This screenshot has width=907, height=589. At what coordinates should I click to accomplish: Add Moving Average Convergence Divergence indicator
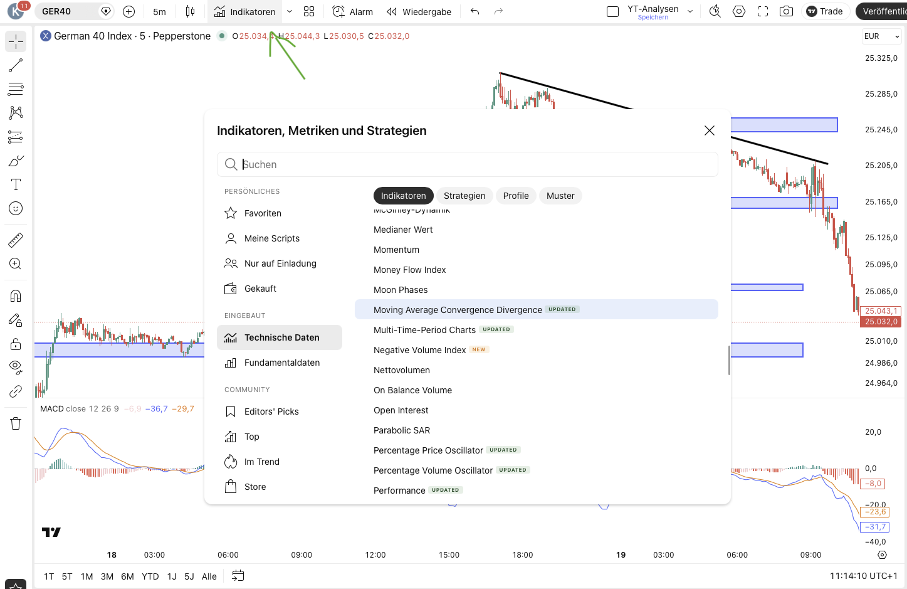(537, 310)
